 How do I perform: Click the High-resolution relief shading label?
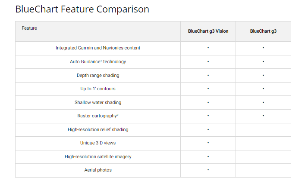98,130
